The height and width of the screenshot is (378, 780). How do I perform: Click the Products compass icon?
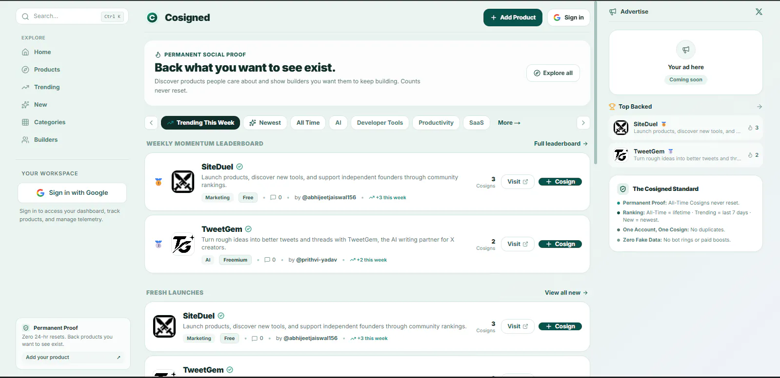(25, 70)
